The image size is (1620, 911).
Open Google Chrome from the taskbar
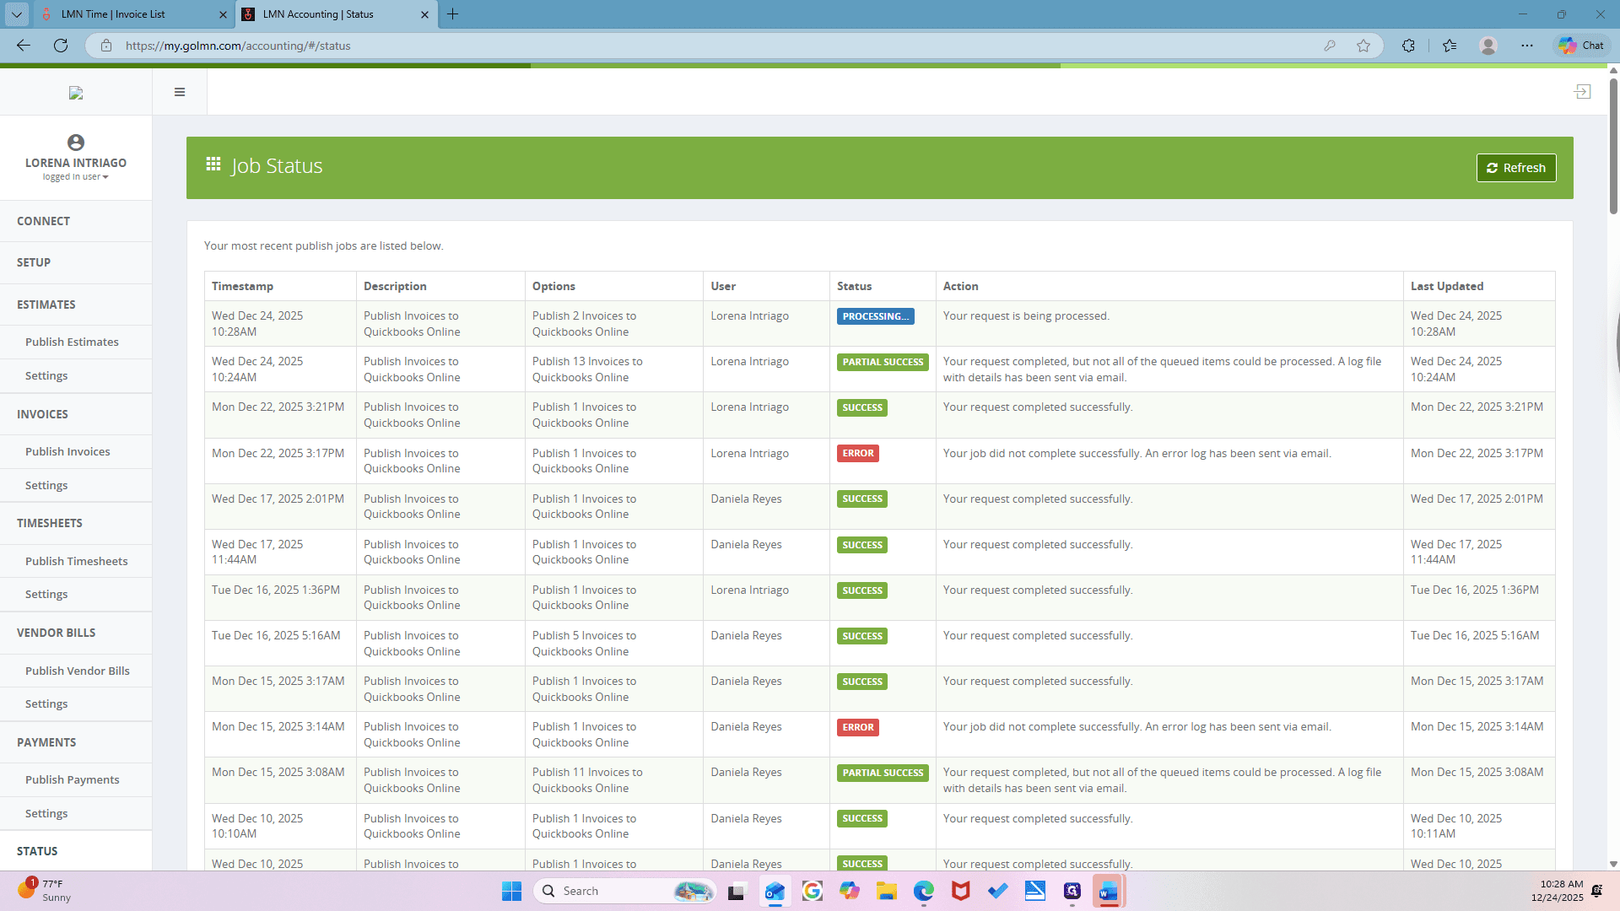(813, 891)
